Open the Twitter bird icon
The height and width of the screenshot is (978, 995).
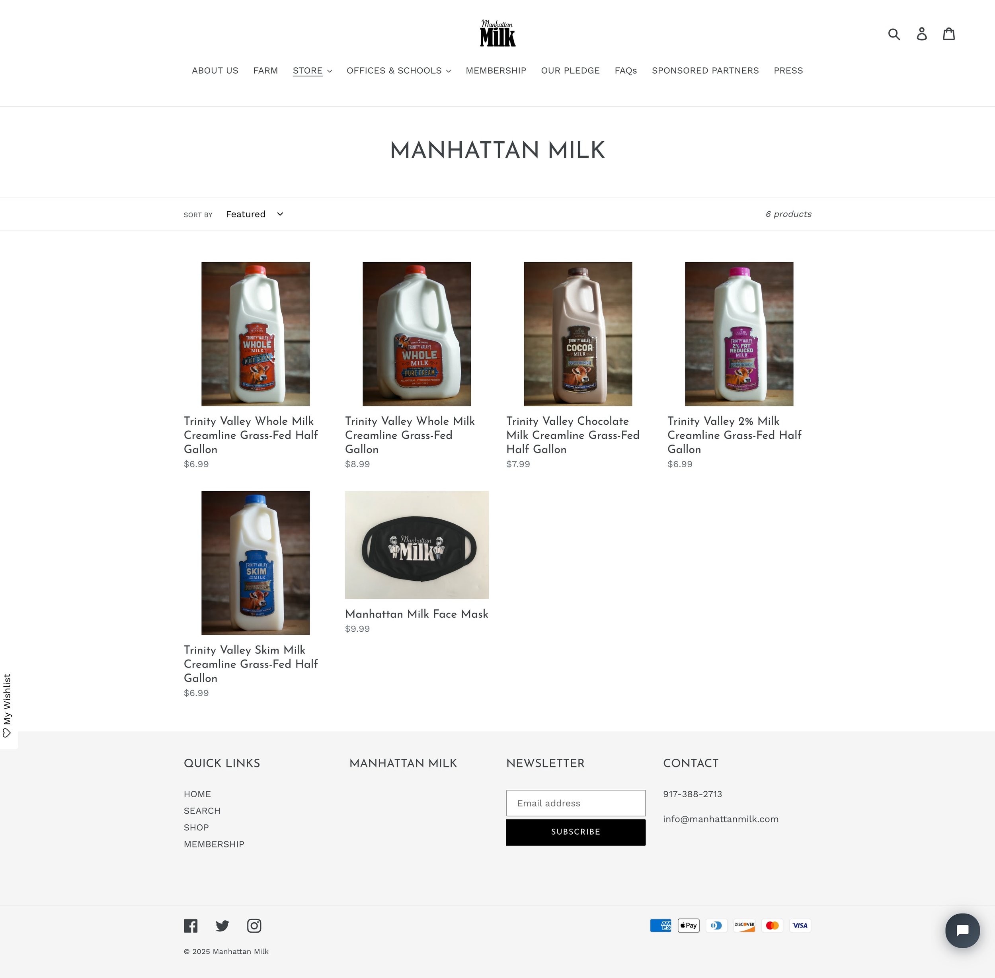(222, 925)
